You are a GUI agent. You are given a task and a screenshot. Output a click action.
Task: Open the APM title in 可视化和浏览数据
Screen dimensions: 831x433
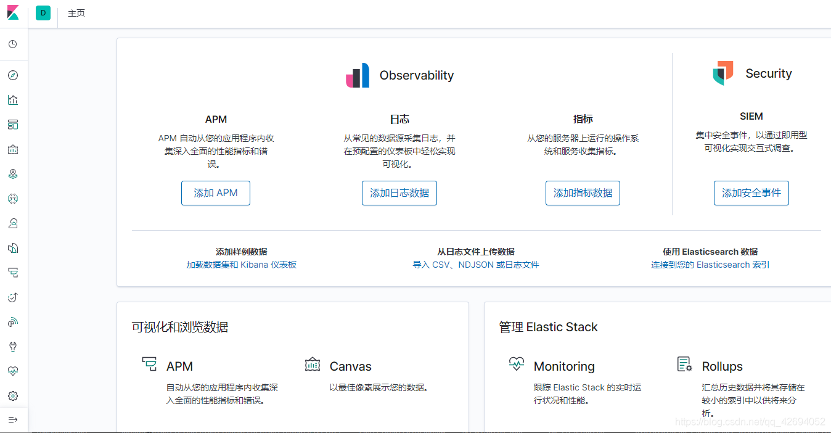[x=179, y=366]
